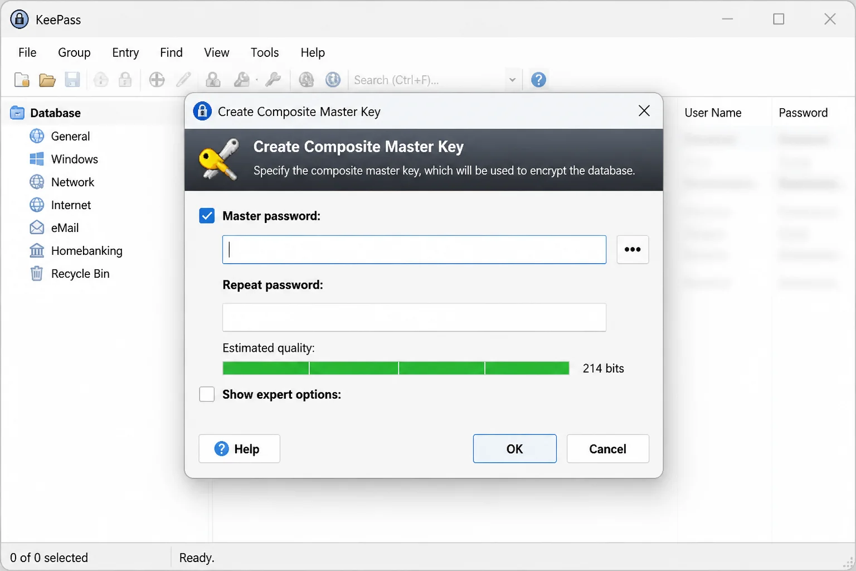Click the '0 of 0 selected' status text
856x571 pixels.
pos(49,558)
